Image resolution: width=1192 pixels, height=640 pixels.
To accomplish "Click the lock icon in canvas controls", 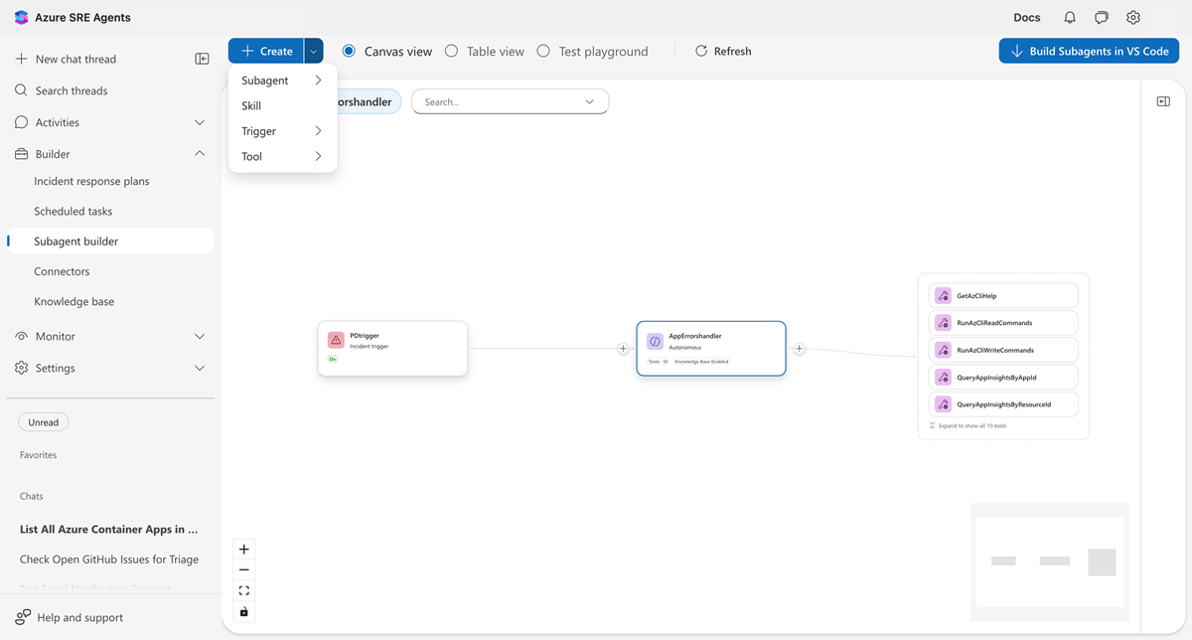I will pos(243,611).
